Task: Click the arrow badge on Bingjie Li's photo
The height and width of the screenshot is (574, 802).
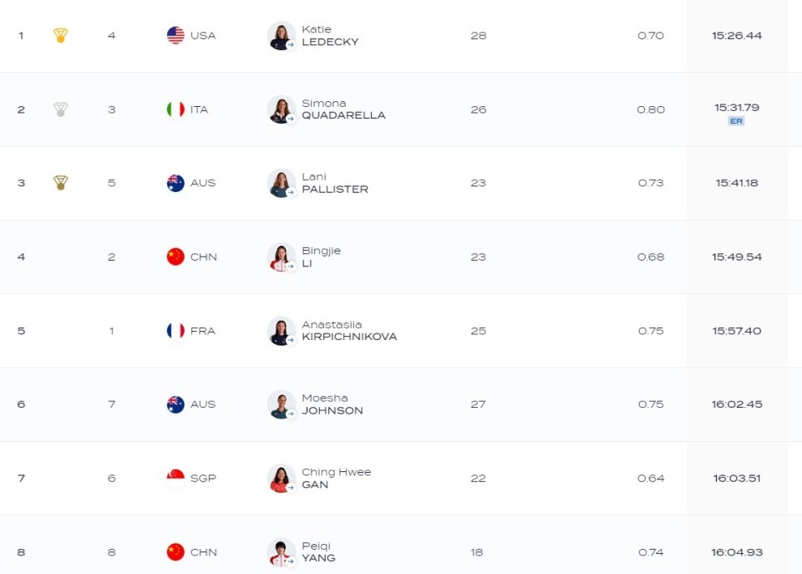Action: 291,266
